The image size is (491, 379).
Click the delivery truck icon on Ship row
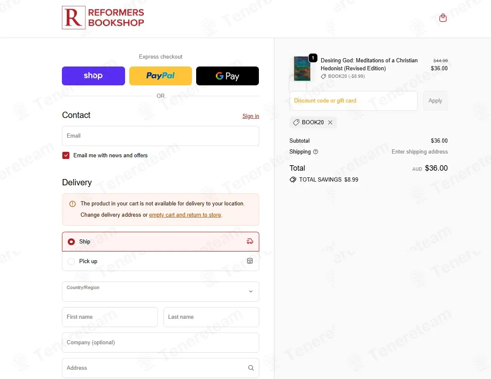pyautogui.click(x=250, y=241)
